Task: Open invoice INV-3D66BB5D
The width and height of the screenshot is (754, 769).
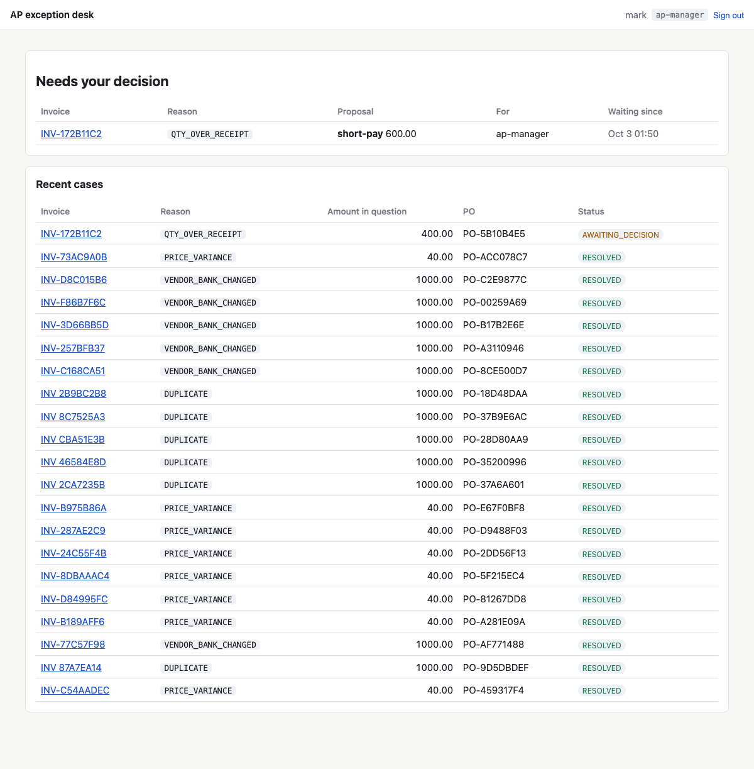Action: [x=75, y=325]
